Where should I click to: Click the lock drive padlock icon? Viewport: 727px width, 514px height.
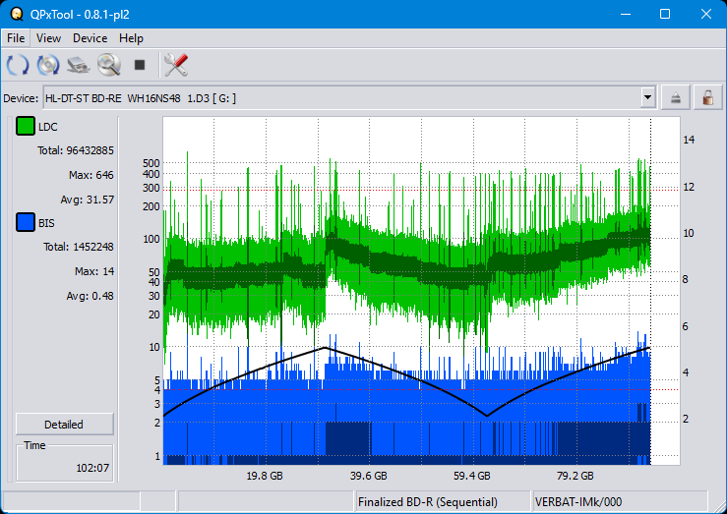click(x=705, y=97)
